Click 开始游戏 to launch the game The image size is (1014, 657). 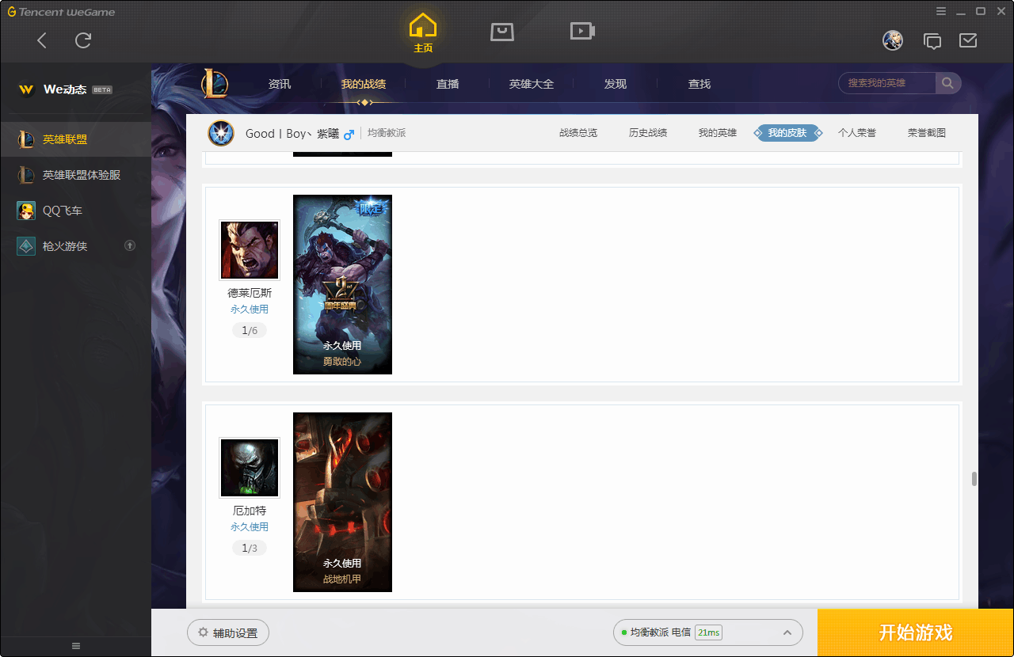pyautogui.click(x=916, y=632)
